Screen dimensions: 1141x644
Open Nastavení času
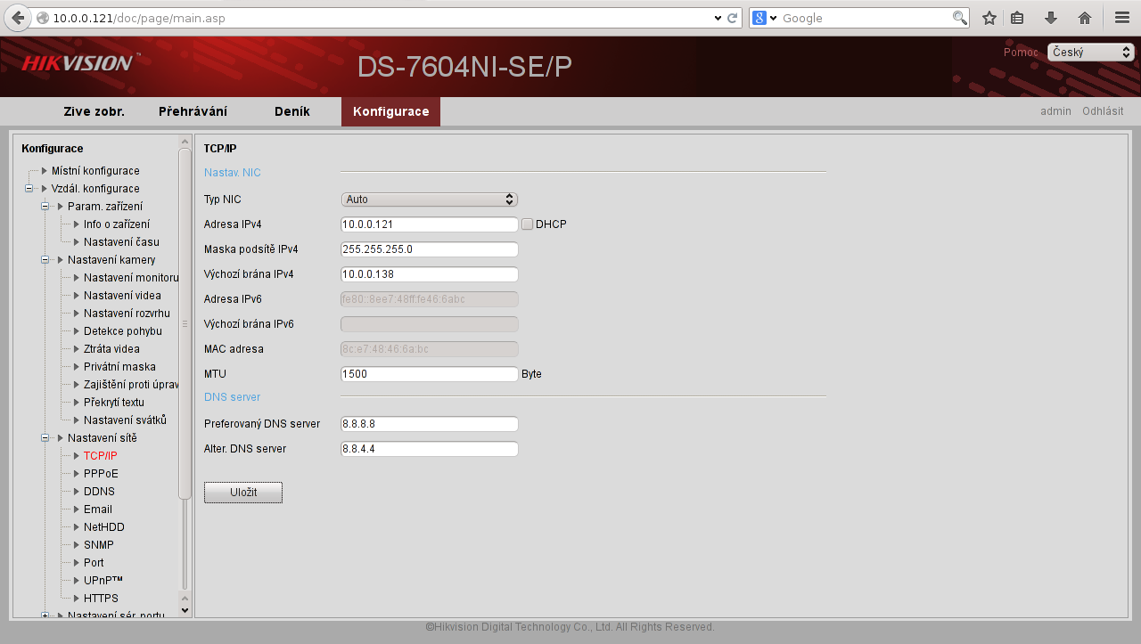pyautogui.click(x=121, y=242)
